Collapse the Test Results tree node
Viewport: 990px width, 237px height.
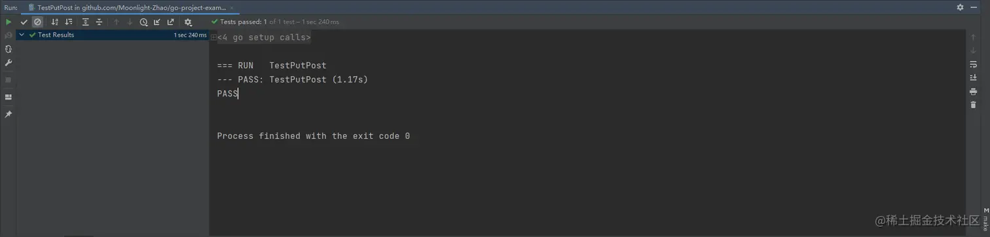[x=22, y=35]
